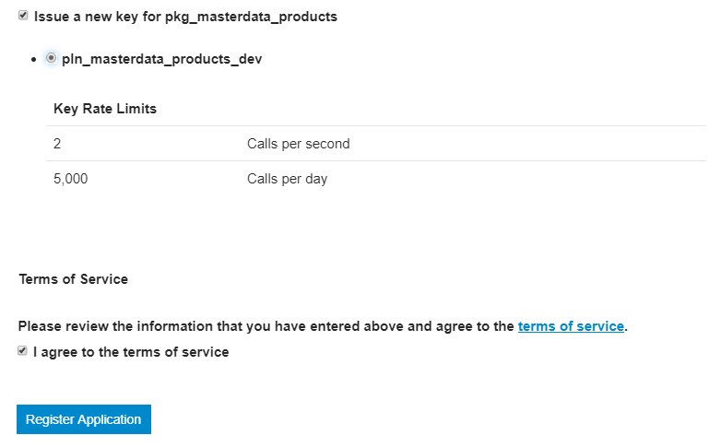
Task: Toggle the terms of service agreement checkbox
Action: 23,351
